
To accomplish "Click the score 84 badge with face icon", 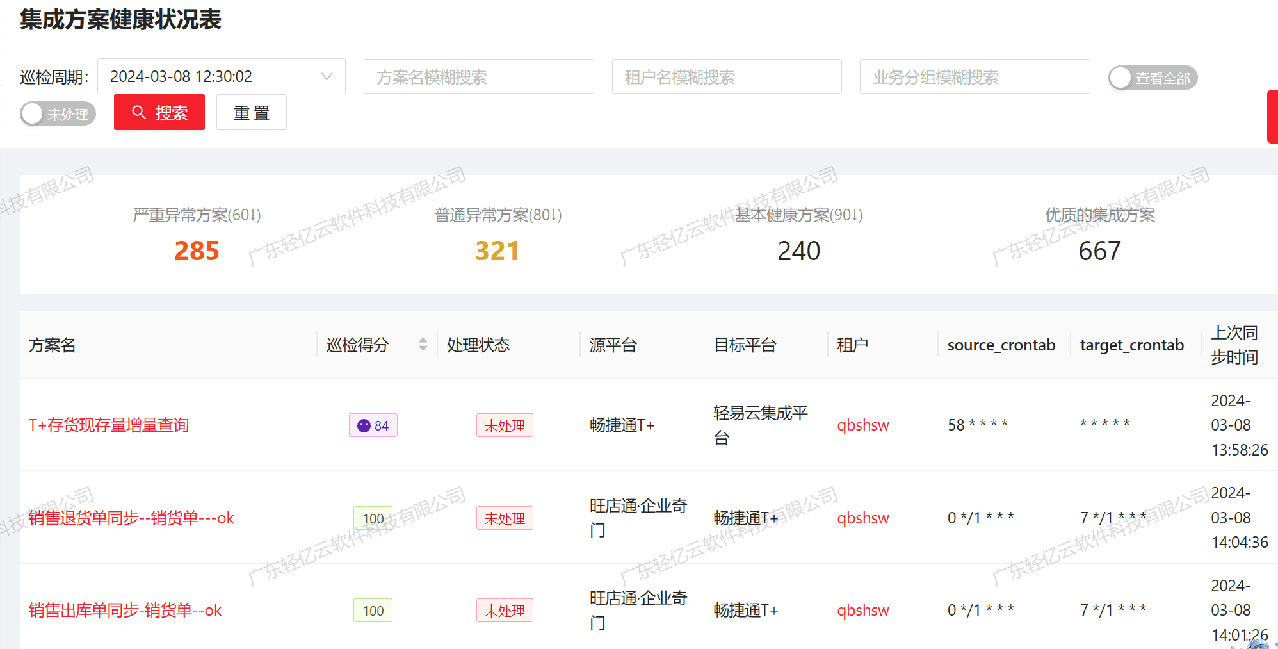I will [x=373, y=425].
